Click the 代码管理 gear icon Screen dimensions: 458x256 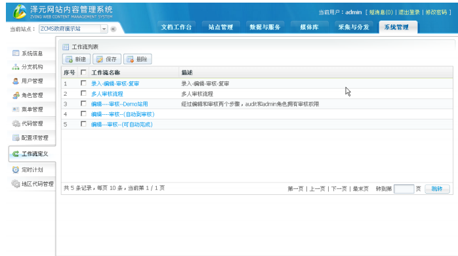[x=16, y=123]
